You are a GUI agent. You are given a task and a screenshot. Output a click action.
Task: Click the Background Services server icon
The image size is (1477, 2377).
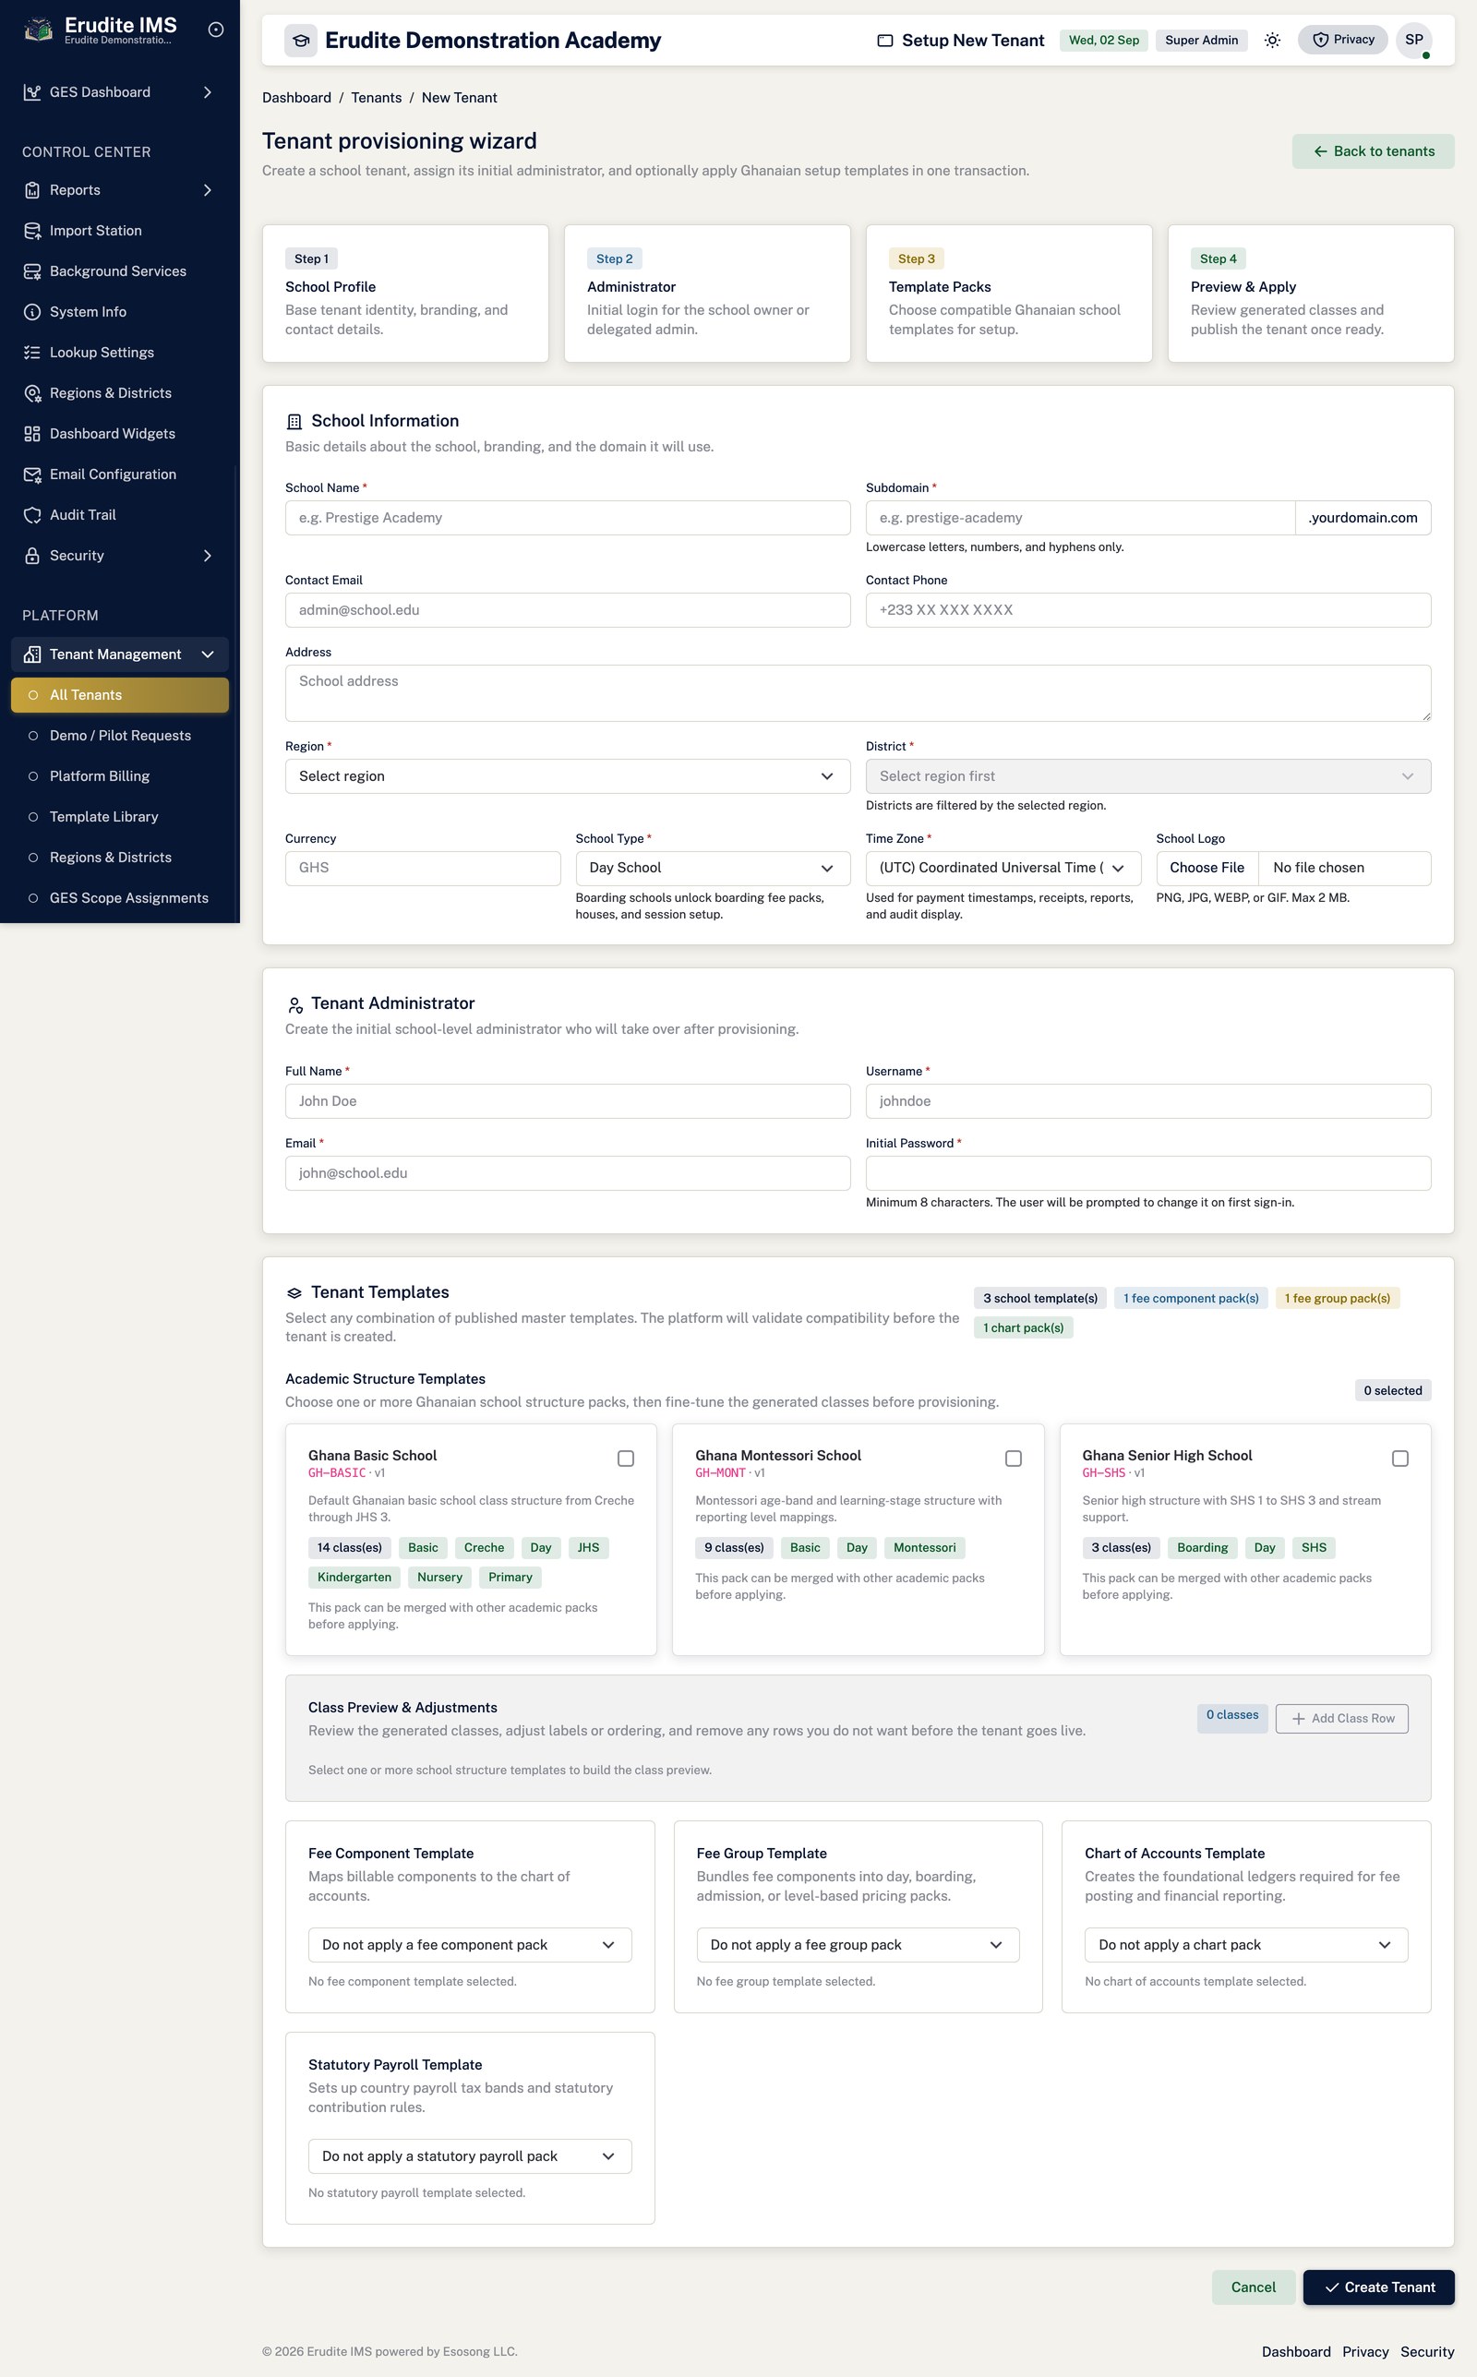32,271
